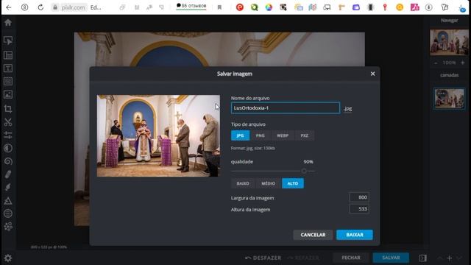Move layer up with the up arrow

(440, 258)
